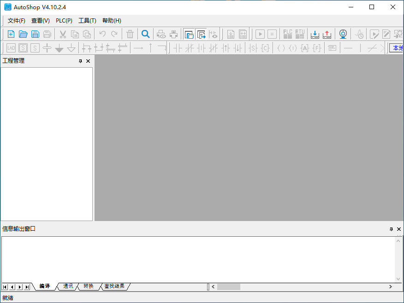Image resolution: width=404 pixels, height=303 pixels.
Task: Insert a falling edge contact icon
Action: pos(238,48)
